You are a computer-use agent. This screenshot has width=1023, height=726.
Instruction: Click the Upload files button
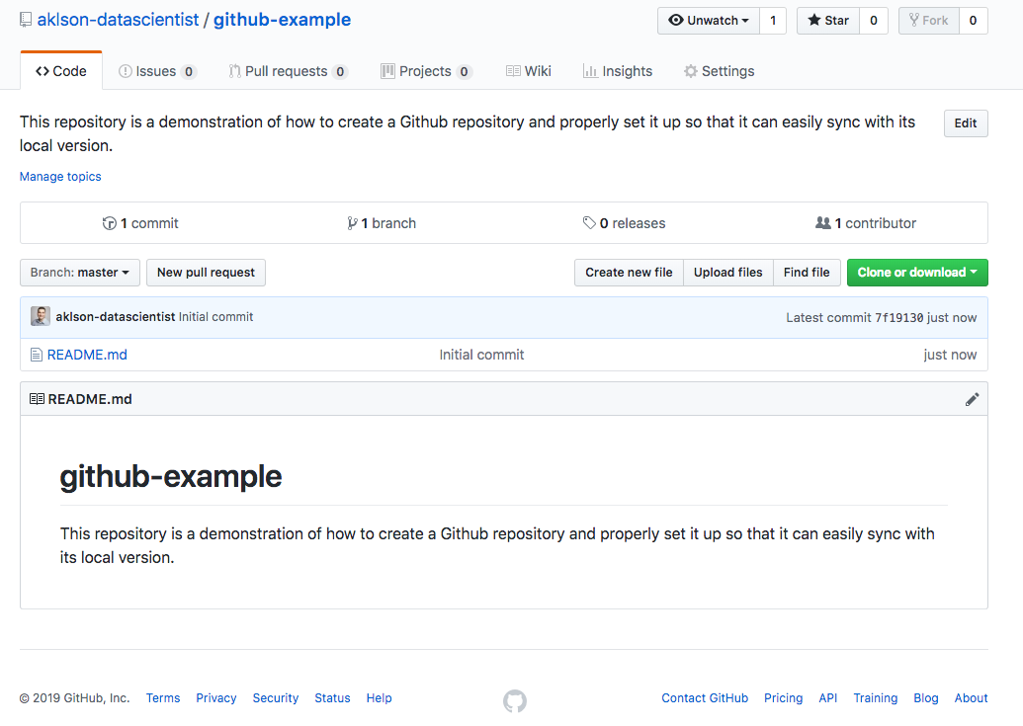tap(728, 273)
